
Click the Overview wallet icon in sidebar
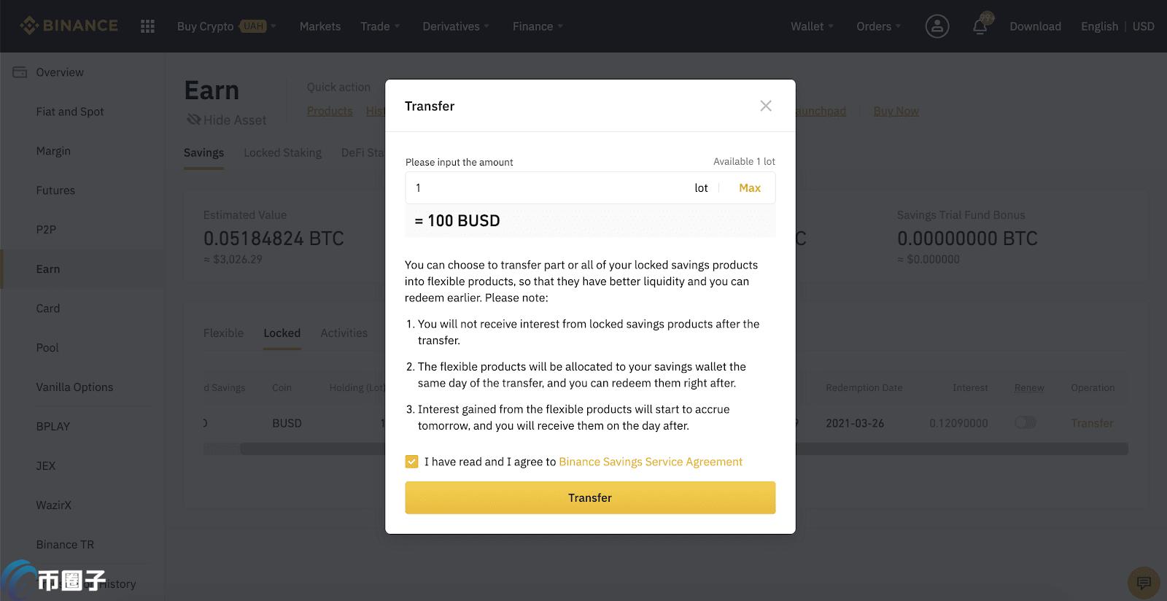(20, 72)
